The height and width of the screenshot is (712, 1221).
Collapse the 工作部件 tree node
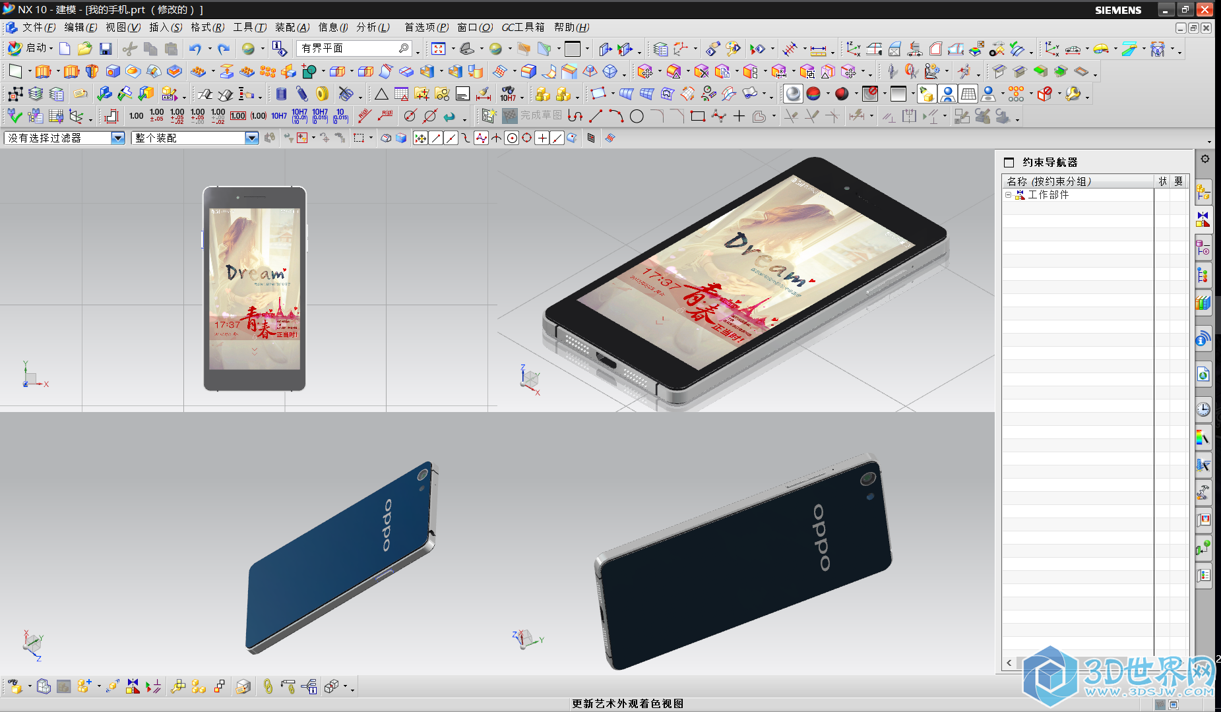tap(1008, 195)
